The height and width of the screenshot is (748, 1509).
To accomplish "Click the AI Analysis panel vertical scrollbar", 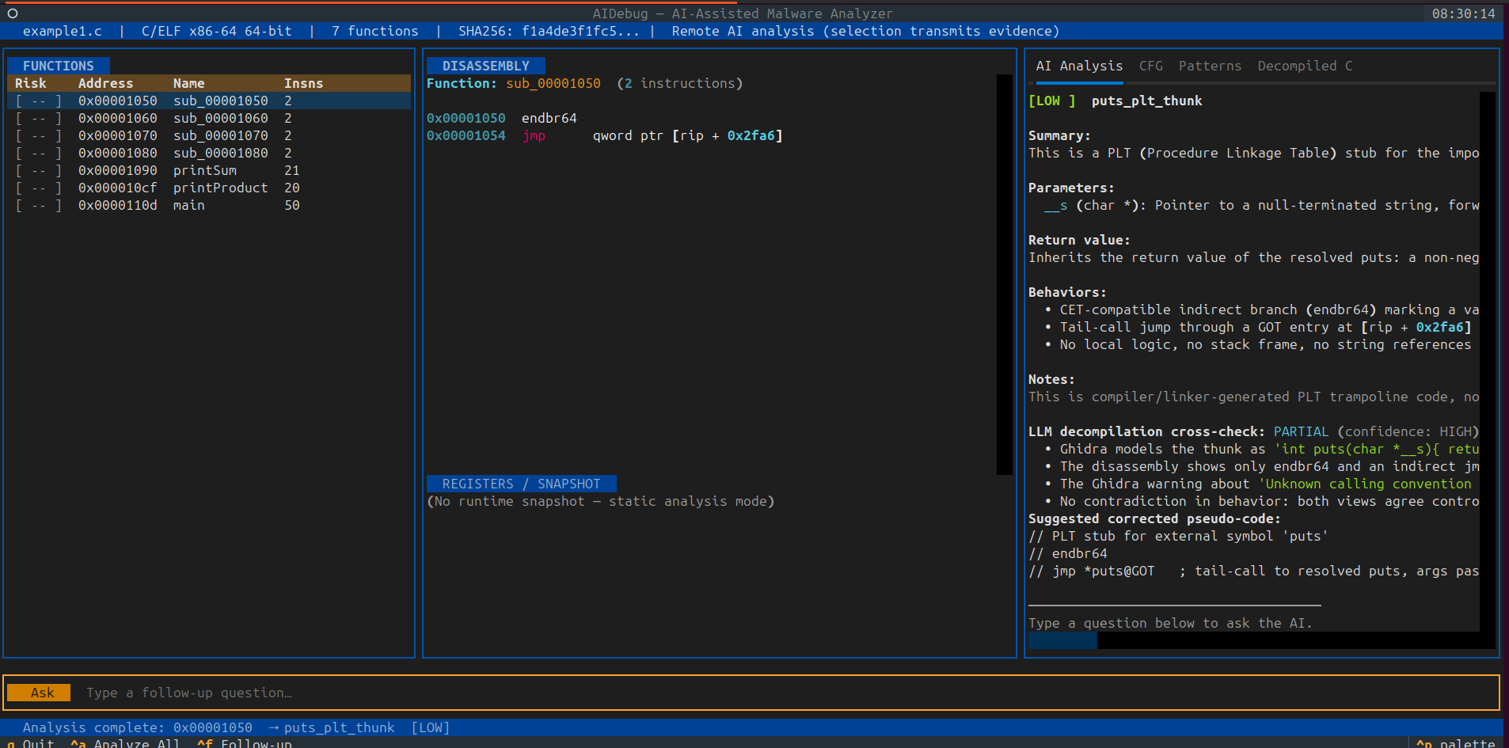I will click(x=1488, y=362).
